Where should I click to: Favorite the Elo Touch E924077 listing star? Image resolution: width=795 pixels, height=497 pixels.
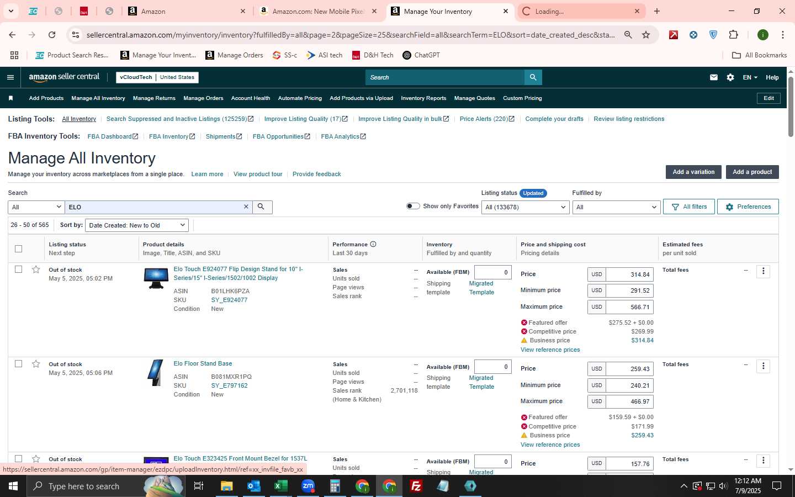(36, 269)
